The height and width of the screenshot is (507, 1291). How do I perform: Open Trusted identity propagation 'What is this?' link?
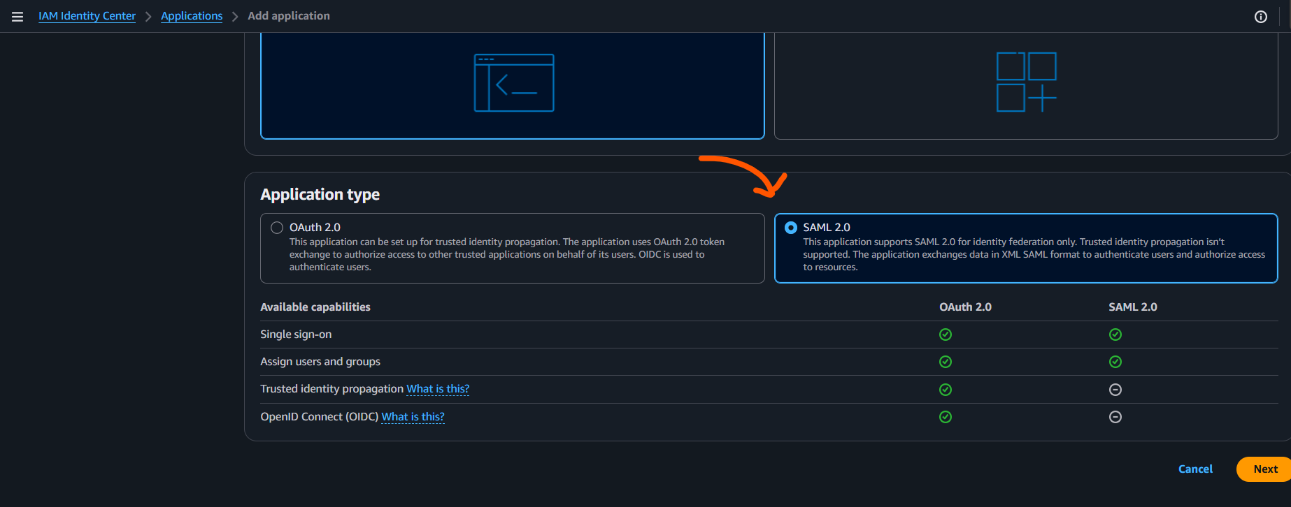pyautogui.click(x=438, y=389)
